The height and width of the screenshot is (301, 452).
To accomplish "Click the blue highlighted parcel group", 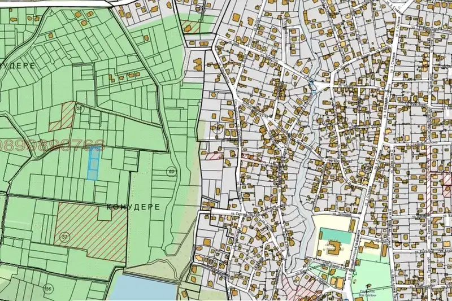I will (93, 164).
